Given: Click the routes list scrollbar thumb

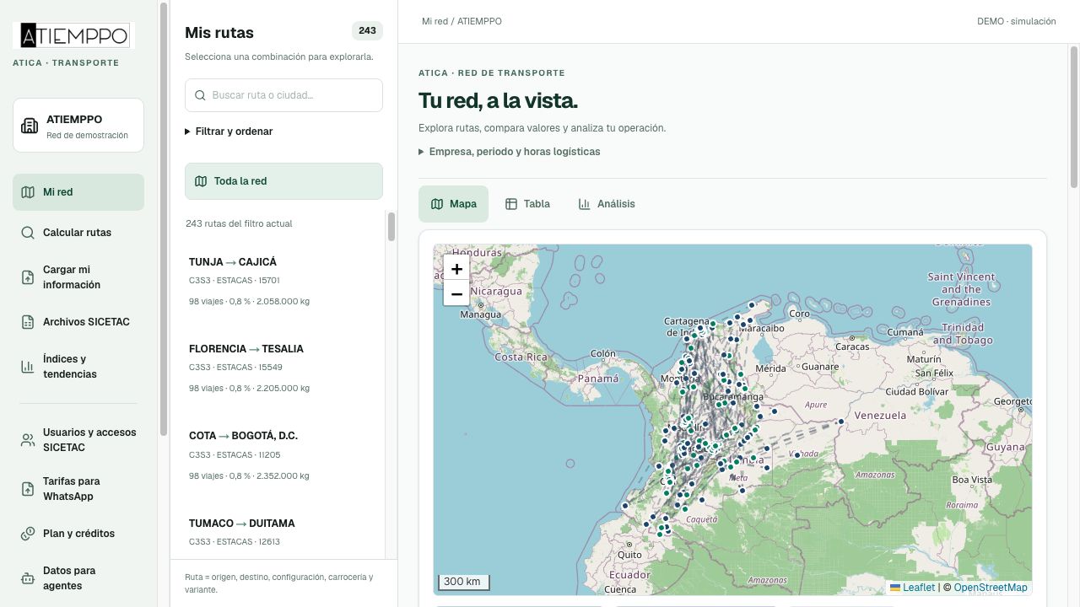Looking at the screenshot, I should tap(391, 227).
